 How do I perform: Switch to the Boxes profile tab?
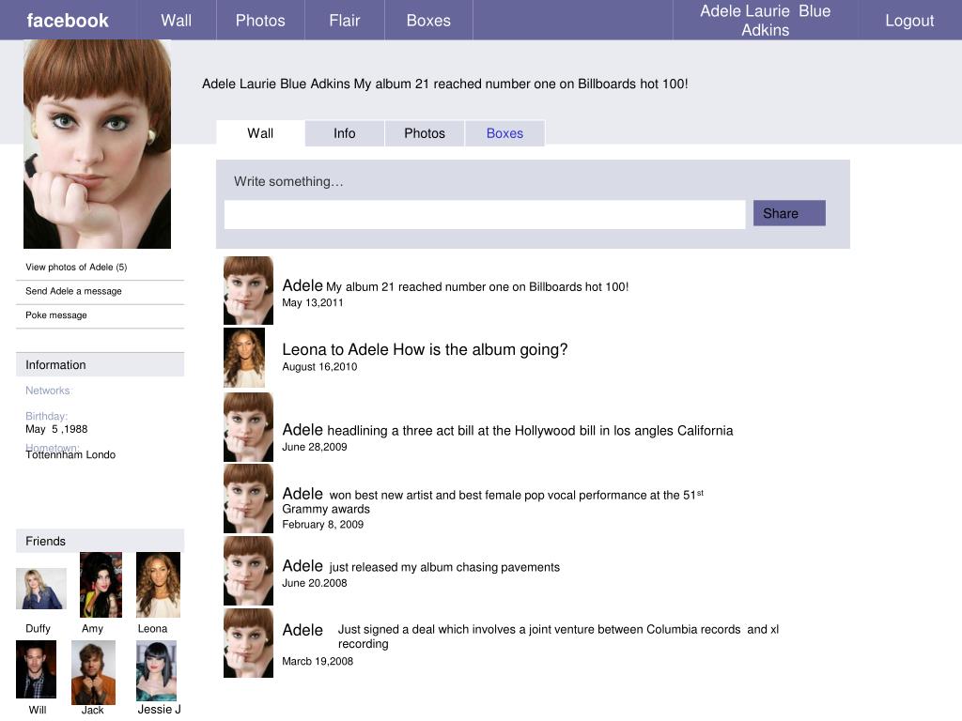(504, 133)
